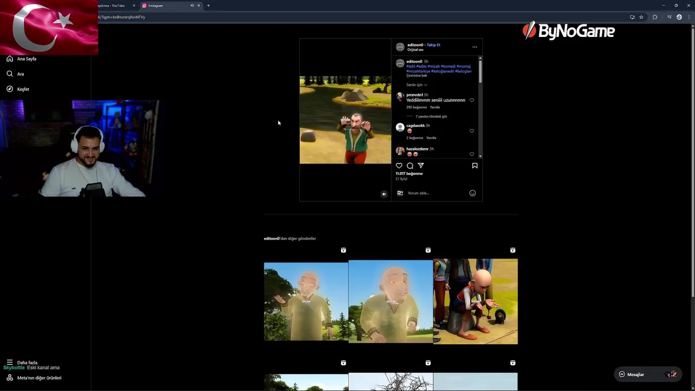This screenshot has height=391, width=695.
Task: Open #komedi hashtag
Action: click(448, 66)
